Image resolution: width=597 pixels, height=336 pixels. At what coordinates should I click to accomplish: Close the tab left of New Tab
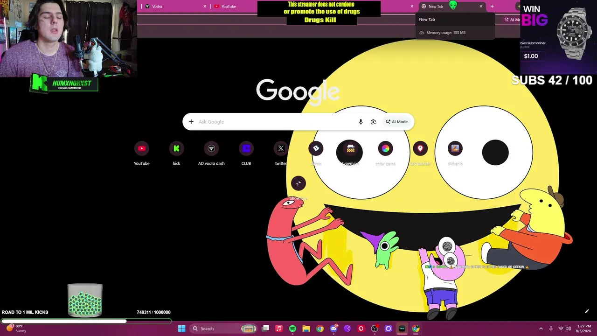(412, 6)
